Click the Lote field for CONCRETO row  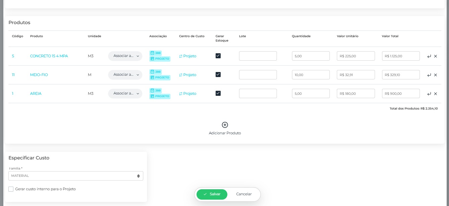click(258, 56)
